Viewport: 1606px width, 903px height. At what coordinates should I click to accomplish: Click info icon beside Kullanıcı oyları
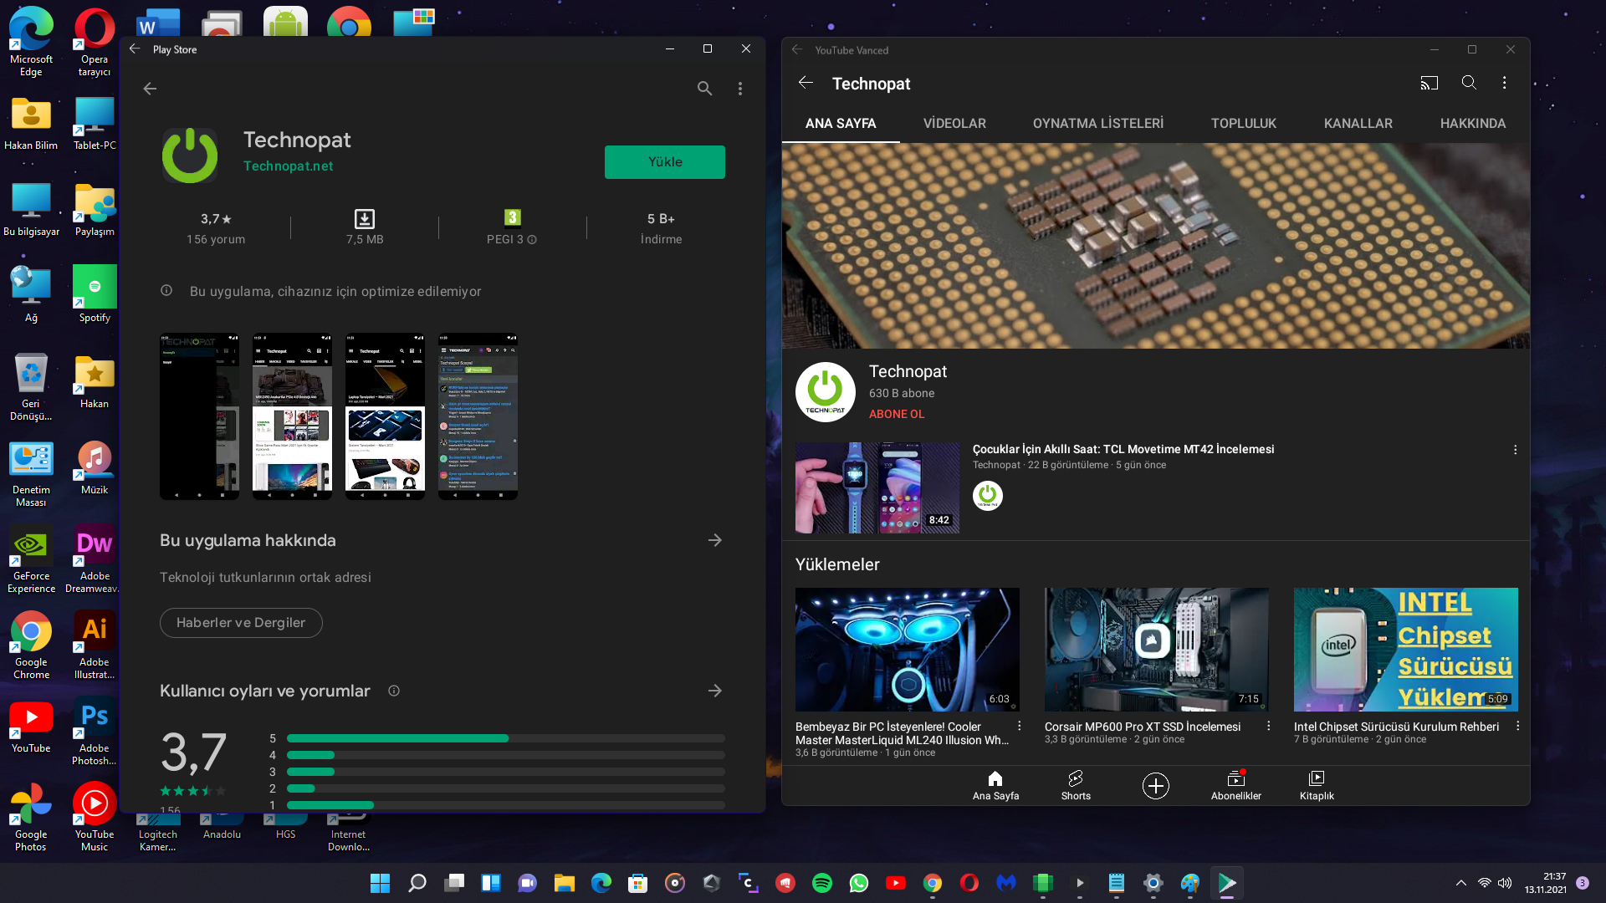pyautogui.click(x=394, y=691)
